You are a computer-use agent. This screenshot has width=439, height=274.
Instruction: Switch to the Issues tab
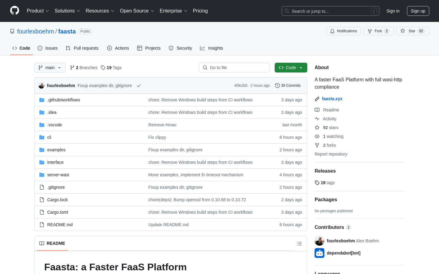tap(48, 48)
